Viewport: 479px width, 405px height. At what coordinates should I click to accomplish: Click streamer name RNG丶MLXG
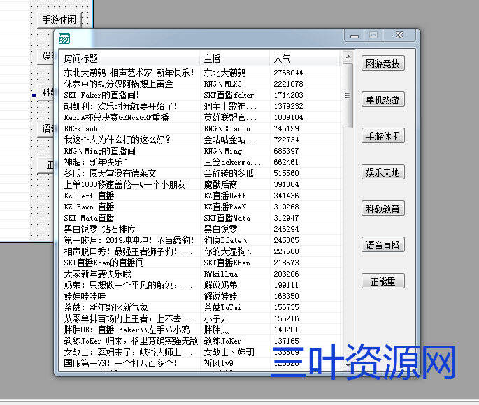click(x=222, y=84)
